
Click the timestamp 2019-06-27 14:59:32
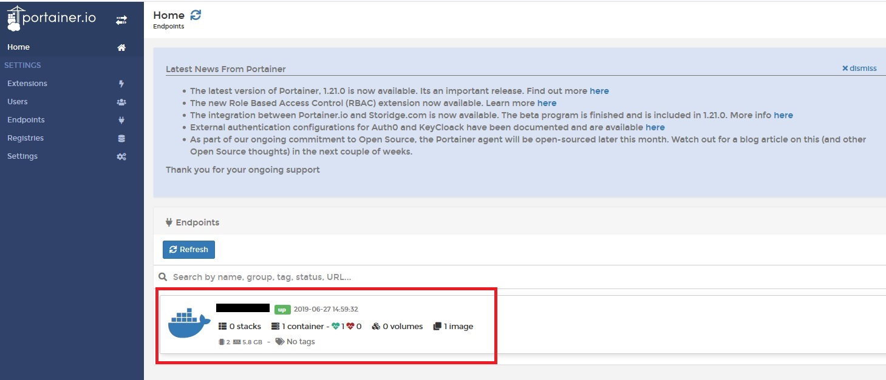[x=326, y=309]
